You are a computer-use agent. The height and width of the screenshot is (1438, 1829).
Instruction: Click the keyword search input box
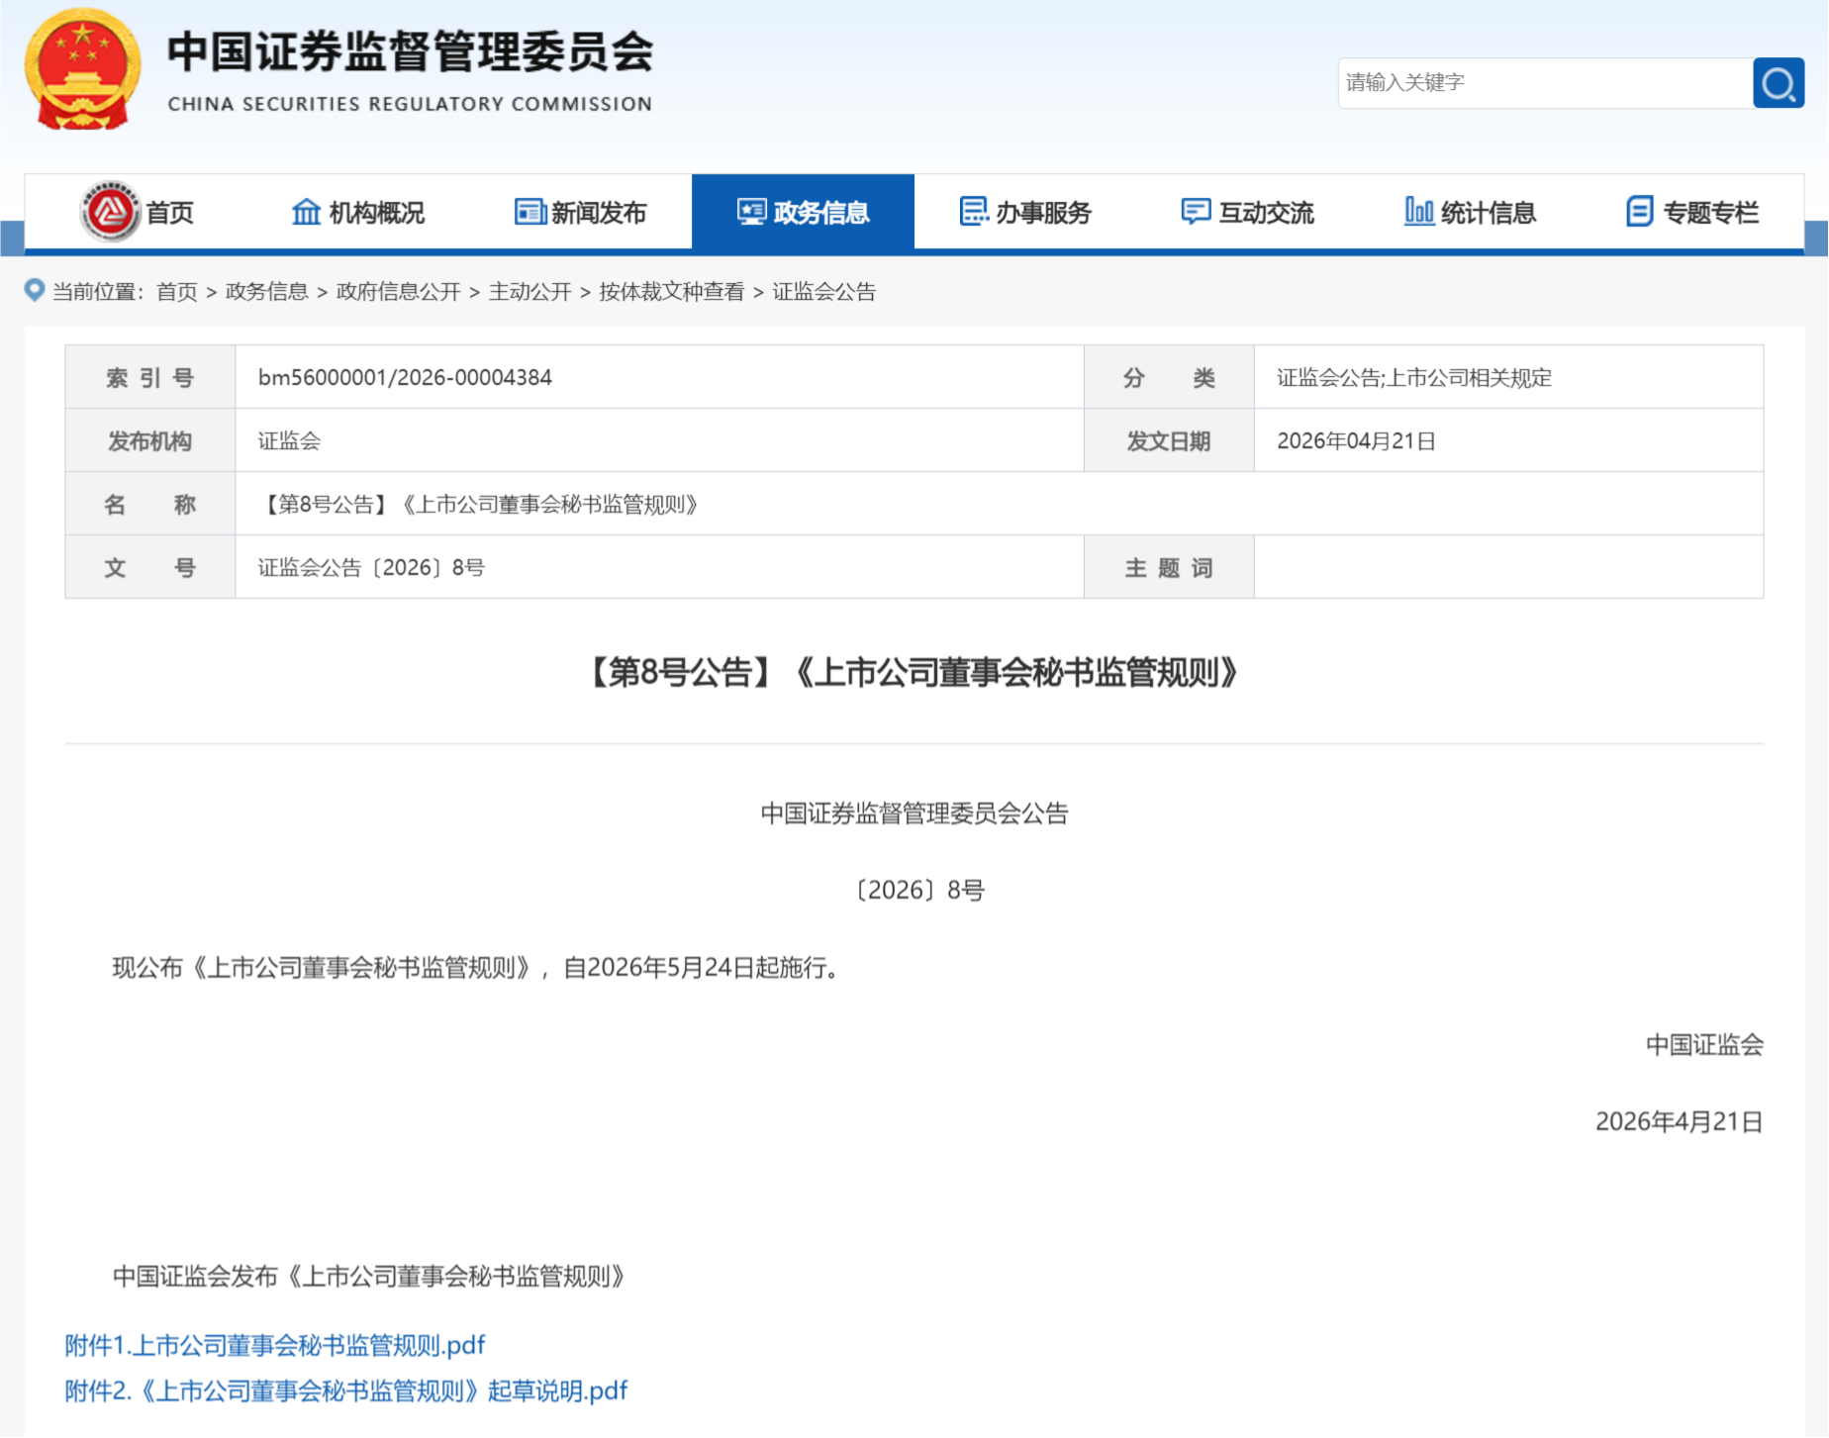click(x=1544, y=83)
